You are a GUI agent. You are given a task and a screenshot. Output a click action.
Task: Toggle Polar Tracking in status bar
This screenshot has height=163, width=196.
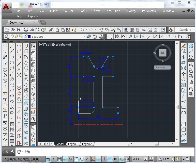pyautogui.click(x=71, y=159)
